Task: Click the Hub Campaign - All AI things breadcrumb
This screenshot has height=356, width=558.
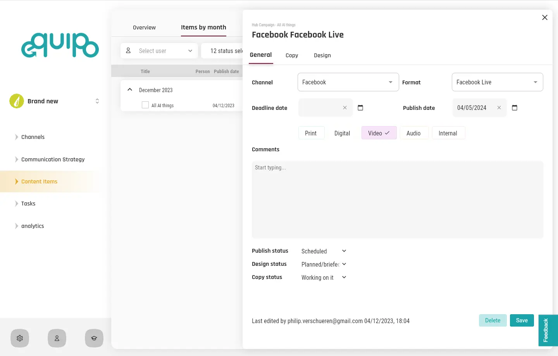Action: click(274, 25)
